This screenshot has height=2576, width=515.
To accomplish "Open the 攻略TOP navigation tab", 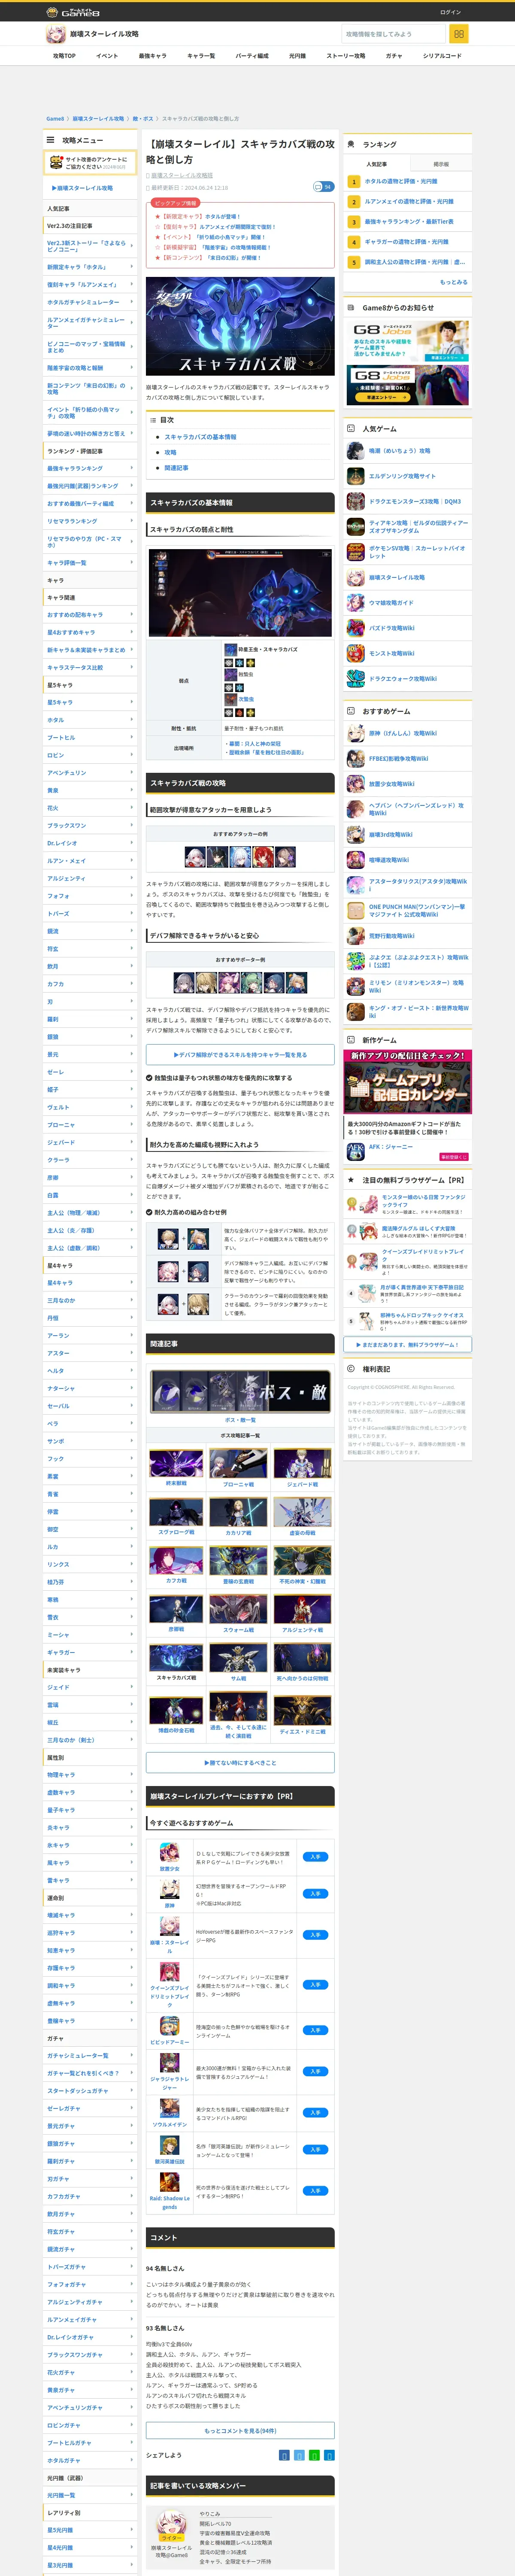I will pyautogui.click(x=64, y=56).
